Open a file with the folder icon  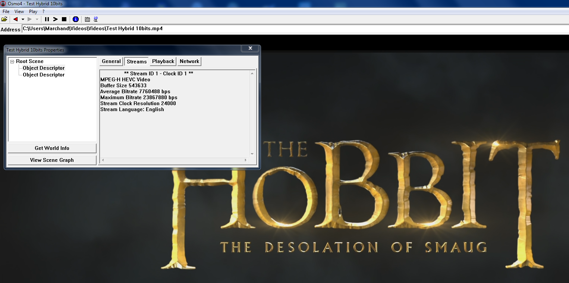coord(4,19)
